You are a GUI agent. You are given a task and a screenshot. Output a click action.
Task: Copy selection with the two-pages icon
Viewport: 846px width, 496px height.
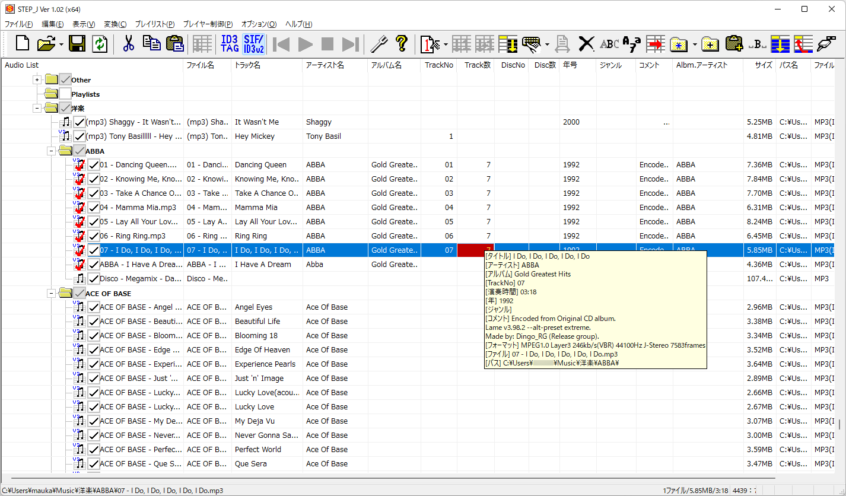click(x=152, y=43)
